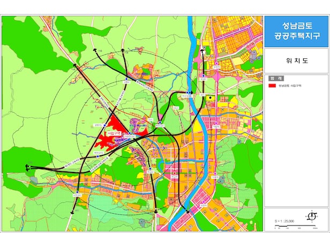Click the bottom-center road arrowhead pointing south
The width and height of the screenshot is (330, 233).
155,212
